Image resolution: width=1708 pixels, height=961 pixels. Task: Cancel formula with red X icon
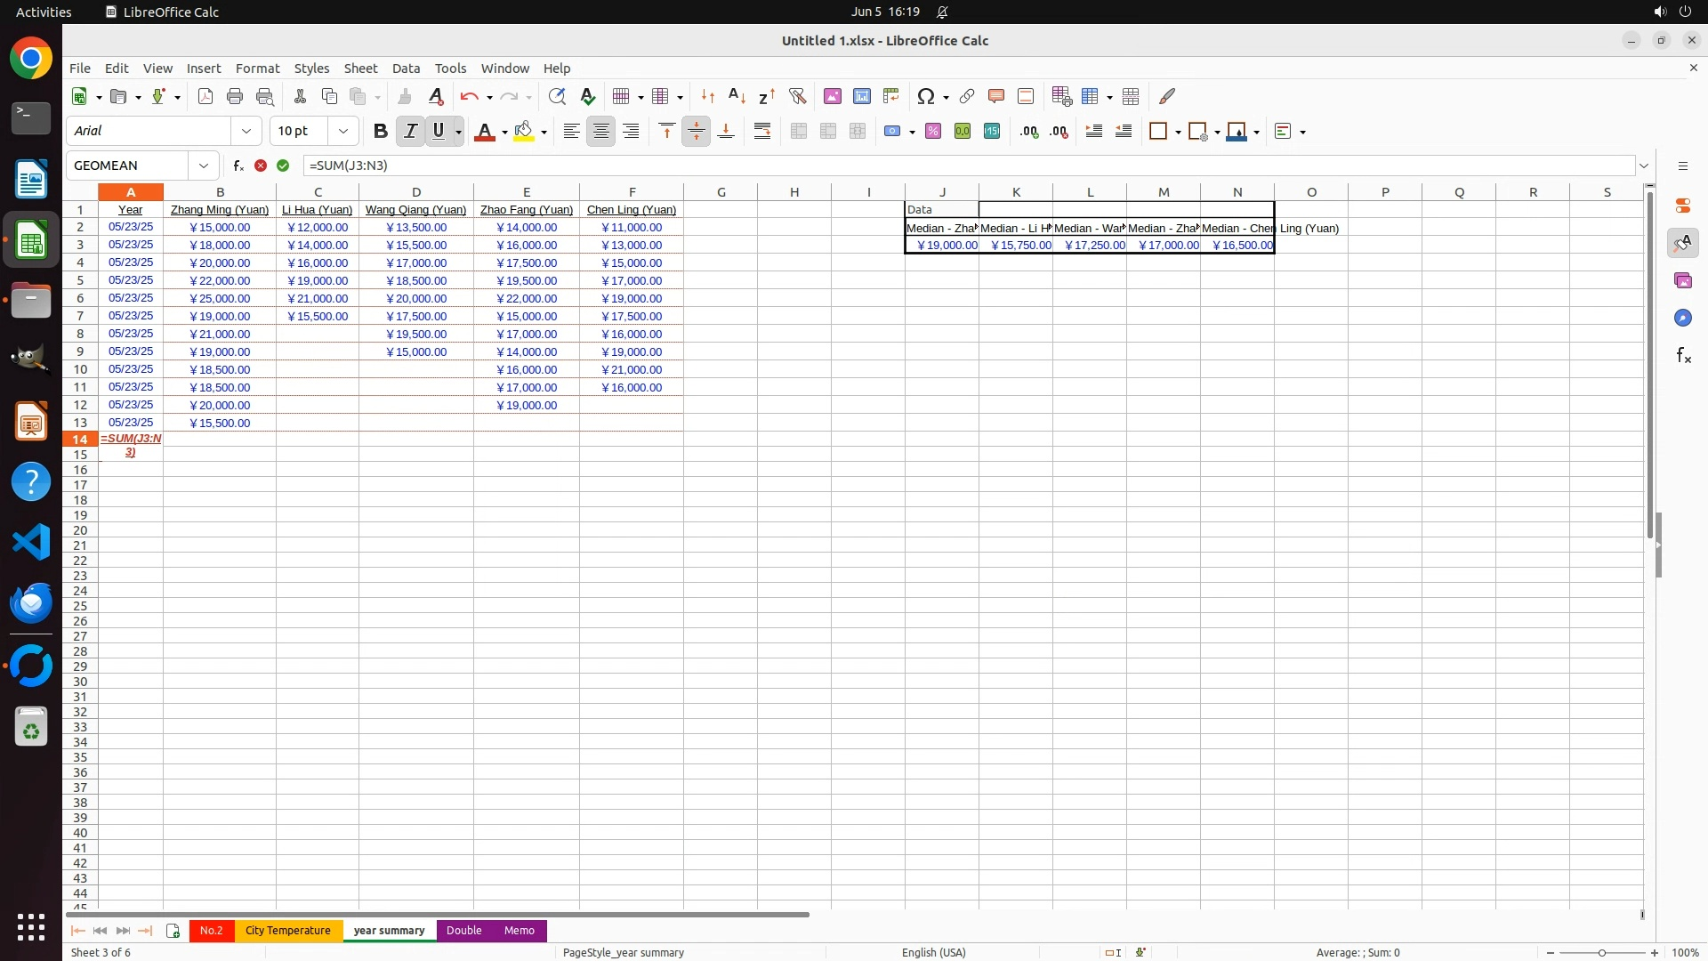pos(261,166)
